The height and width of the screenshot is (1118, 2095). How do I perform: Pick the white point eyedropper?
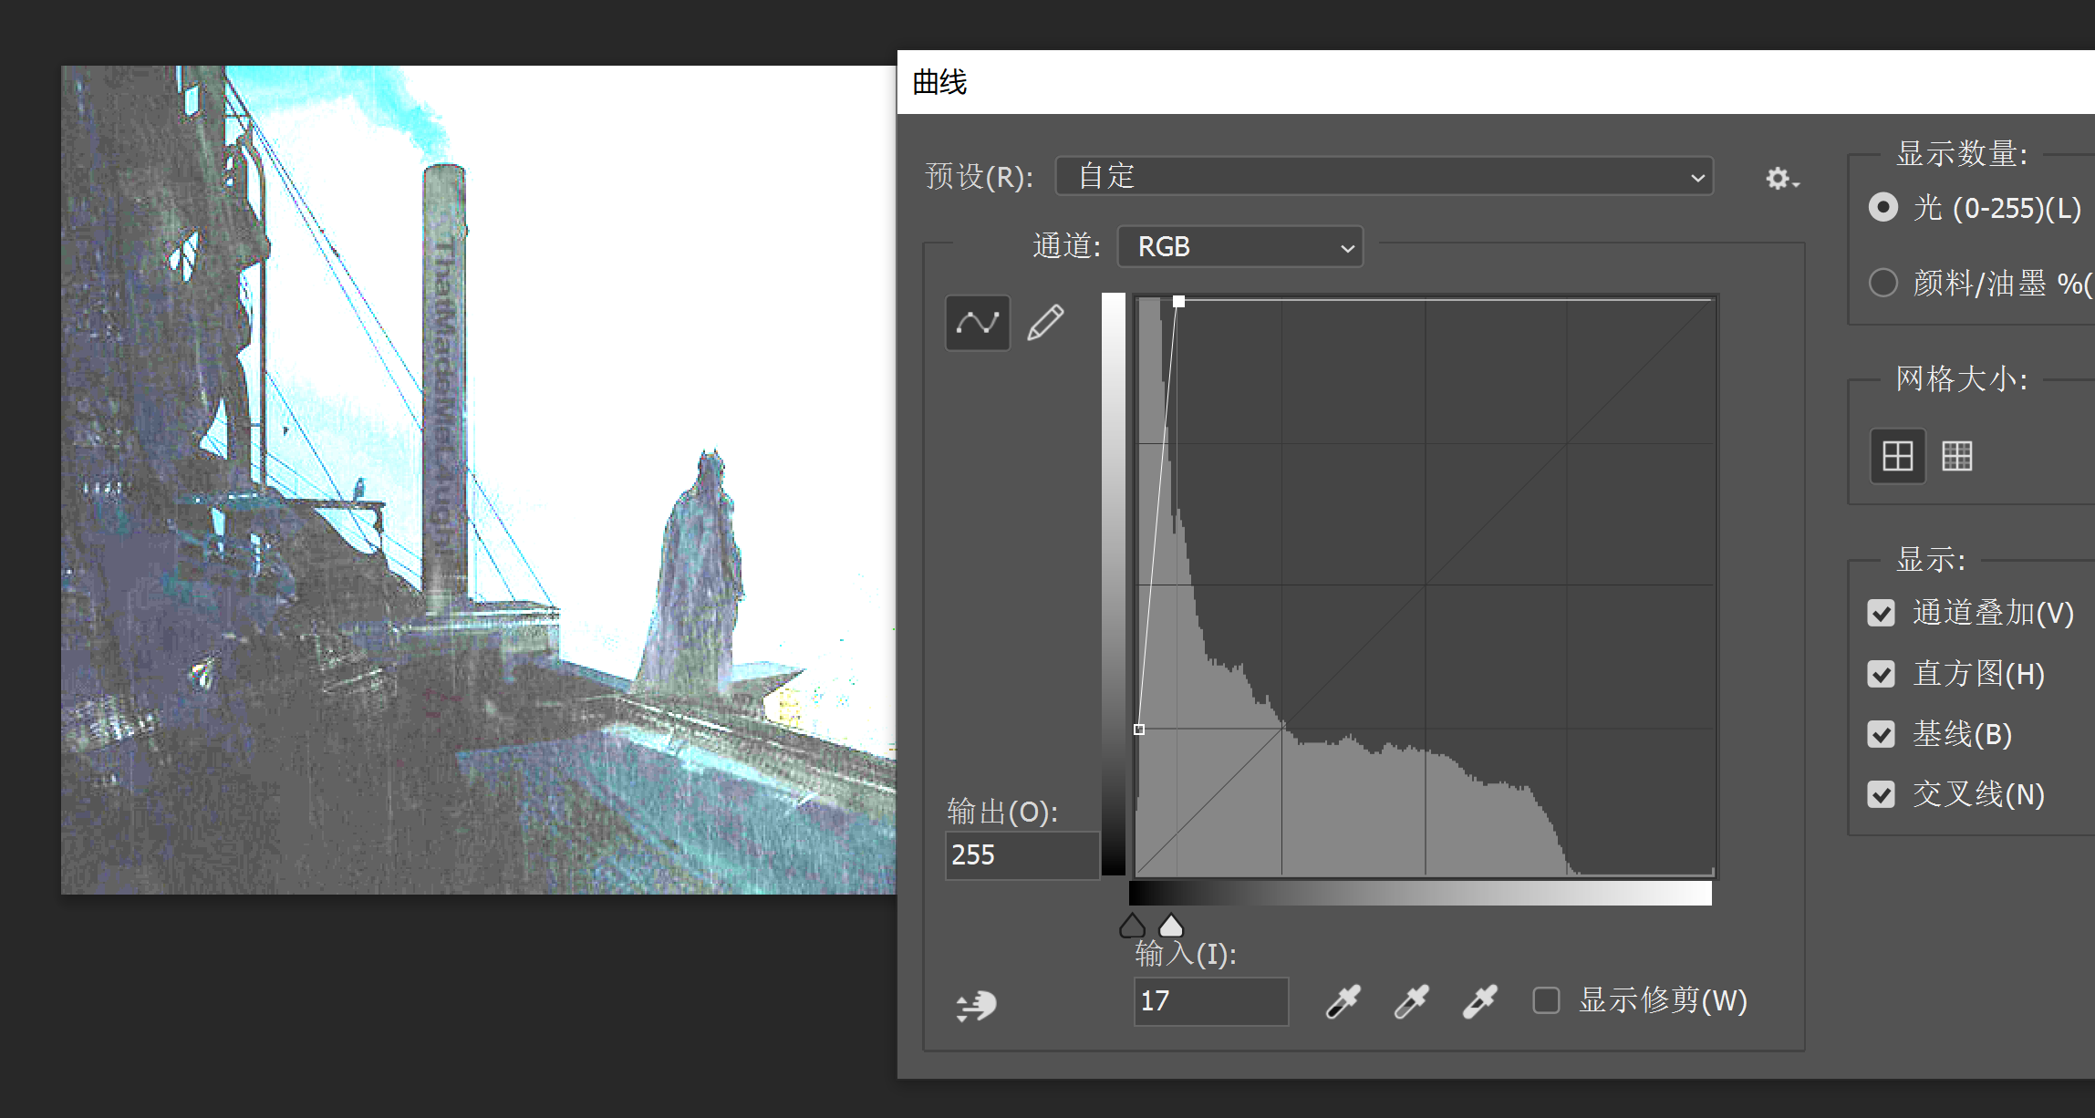[1479, 1000]
